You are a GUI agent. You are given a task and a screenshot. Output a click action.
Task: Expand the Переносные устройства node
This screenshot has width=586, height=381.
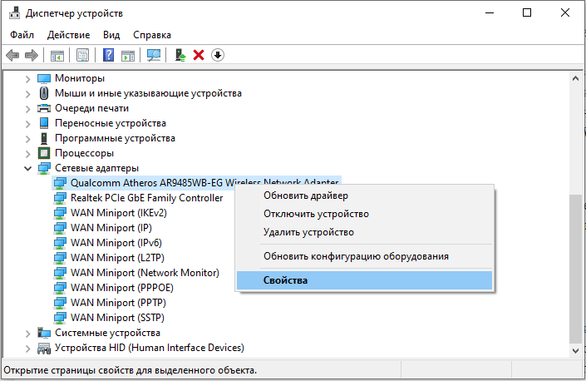[27, 124]
